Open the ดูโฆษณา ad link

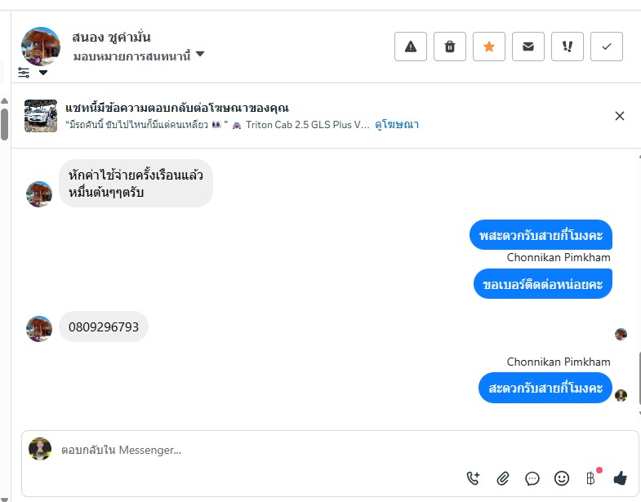397,125
